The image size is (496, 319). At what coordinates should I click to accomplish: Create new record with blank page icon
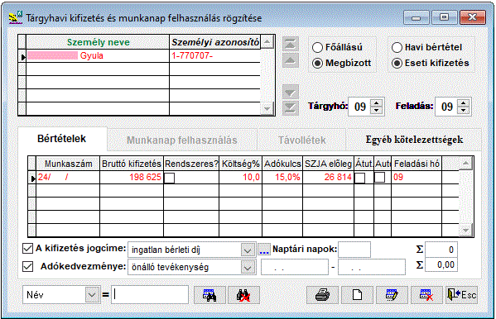[x=357, y=295]
